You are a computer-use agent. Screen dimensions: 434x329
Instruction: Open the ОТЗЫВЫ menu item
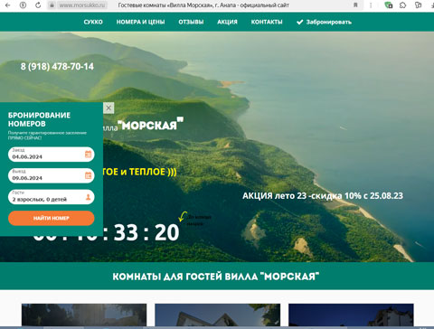191,22
